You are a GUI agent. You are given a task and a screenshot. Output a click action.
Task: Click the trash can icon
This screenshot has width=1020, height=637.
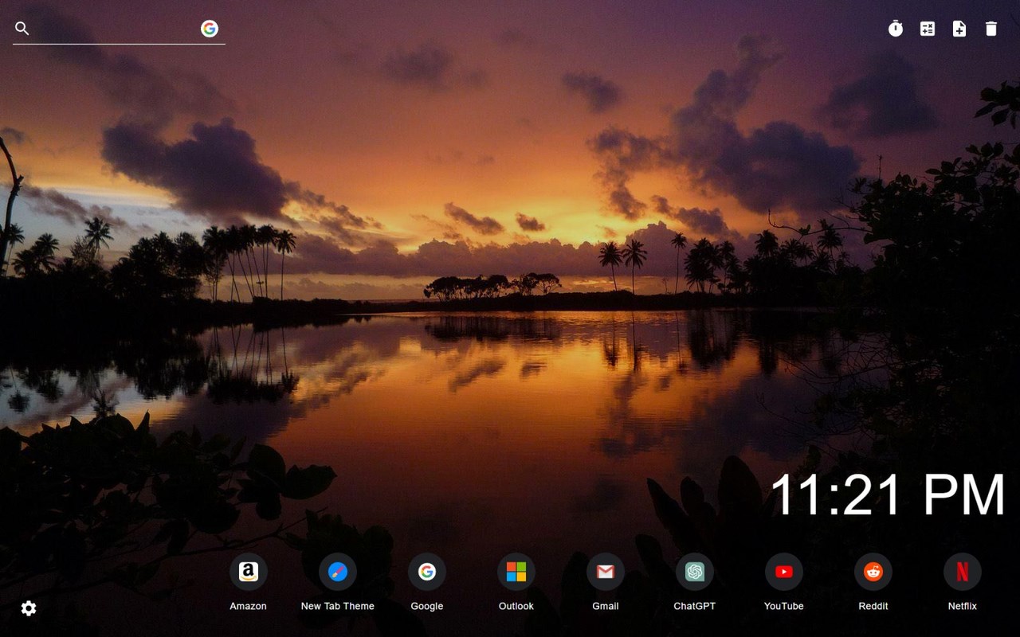[x=991, y=29]
